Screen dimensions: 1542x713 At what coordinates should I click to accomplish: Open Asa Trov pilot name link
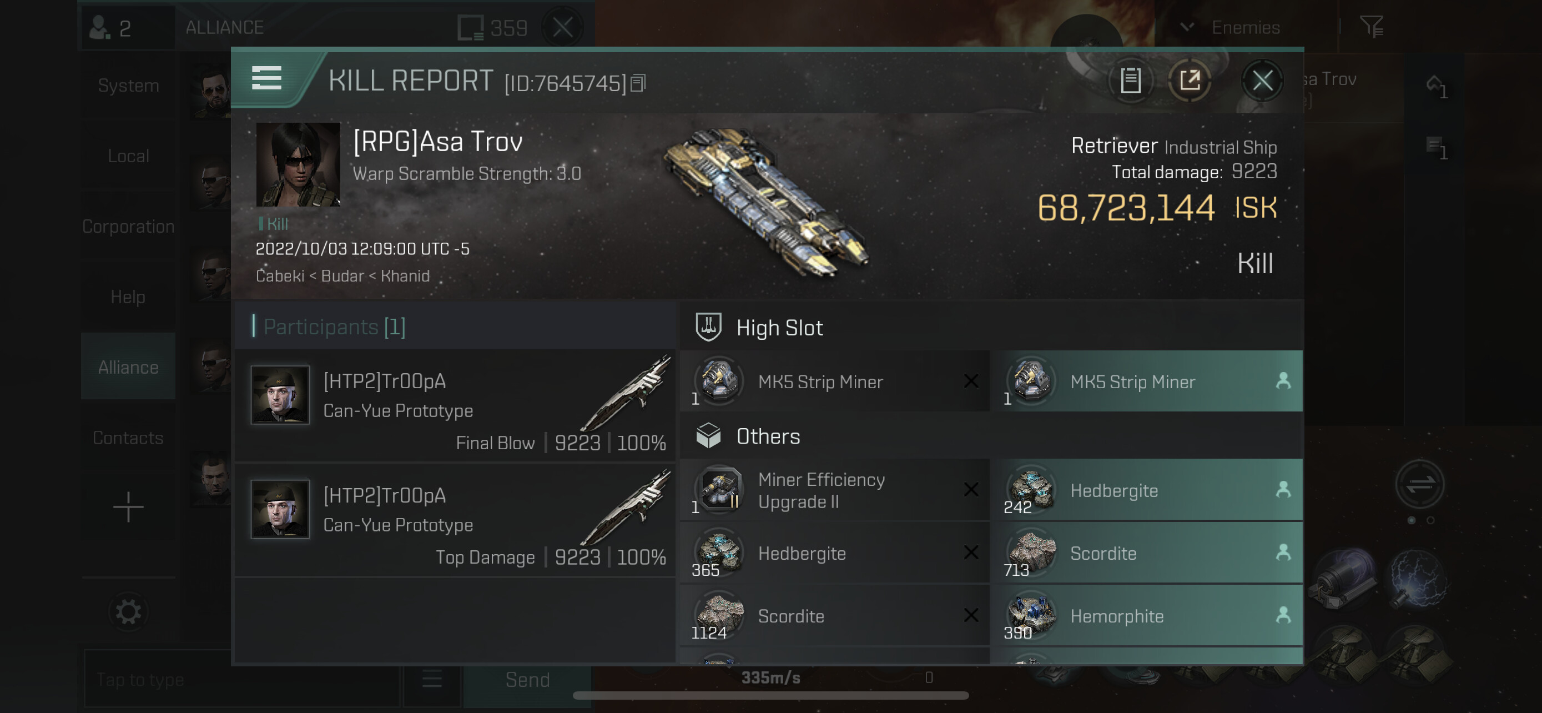pyautogui.click(x=437, y=142)
